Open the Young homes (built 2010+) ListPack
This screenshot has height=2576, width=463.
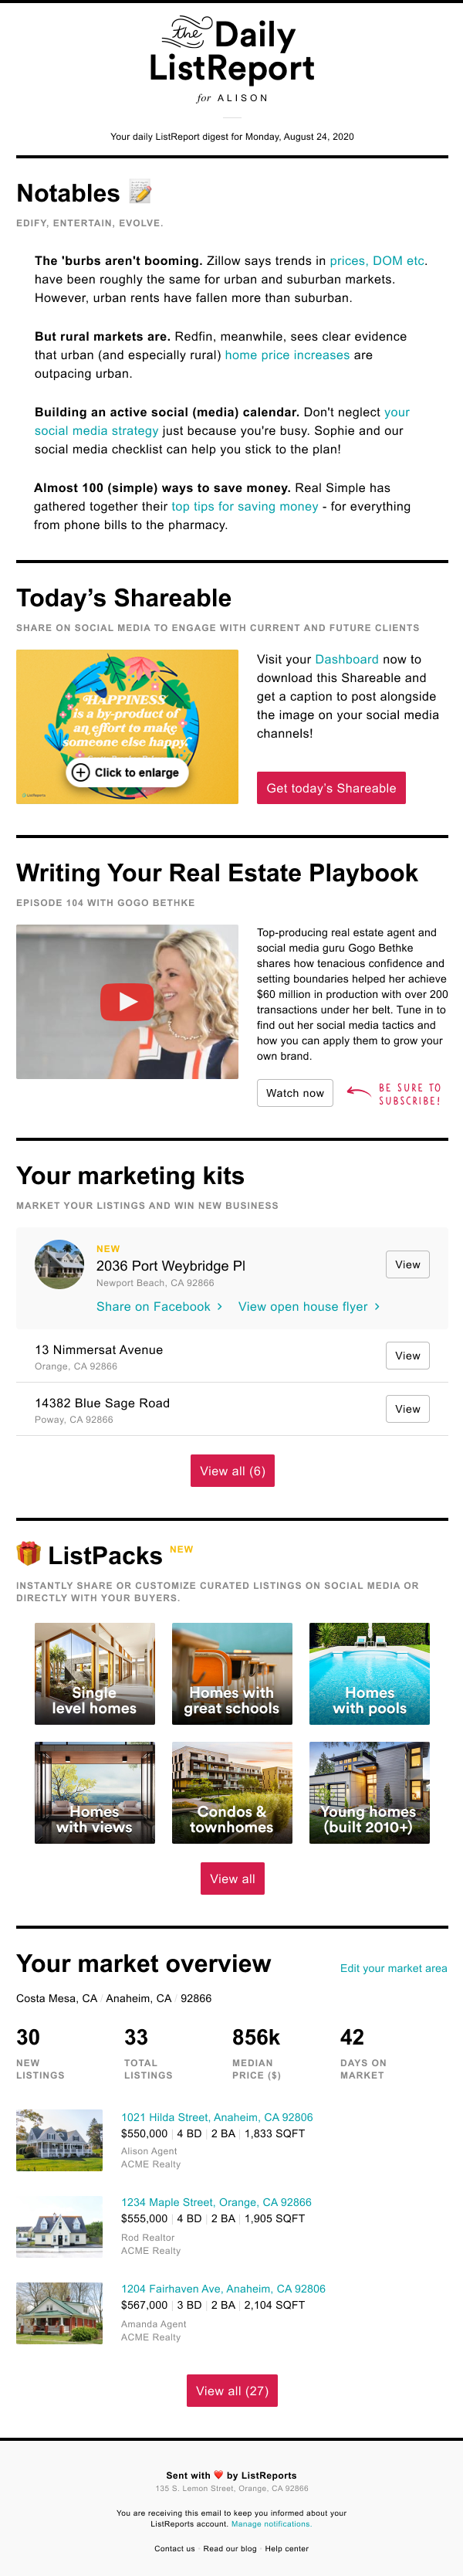pyautogui.click(x=369, y=1792)
